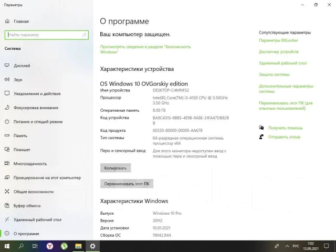Click the Получить помощь chat icon
Screen dimensions: 336x252
click(261, 128)
